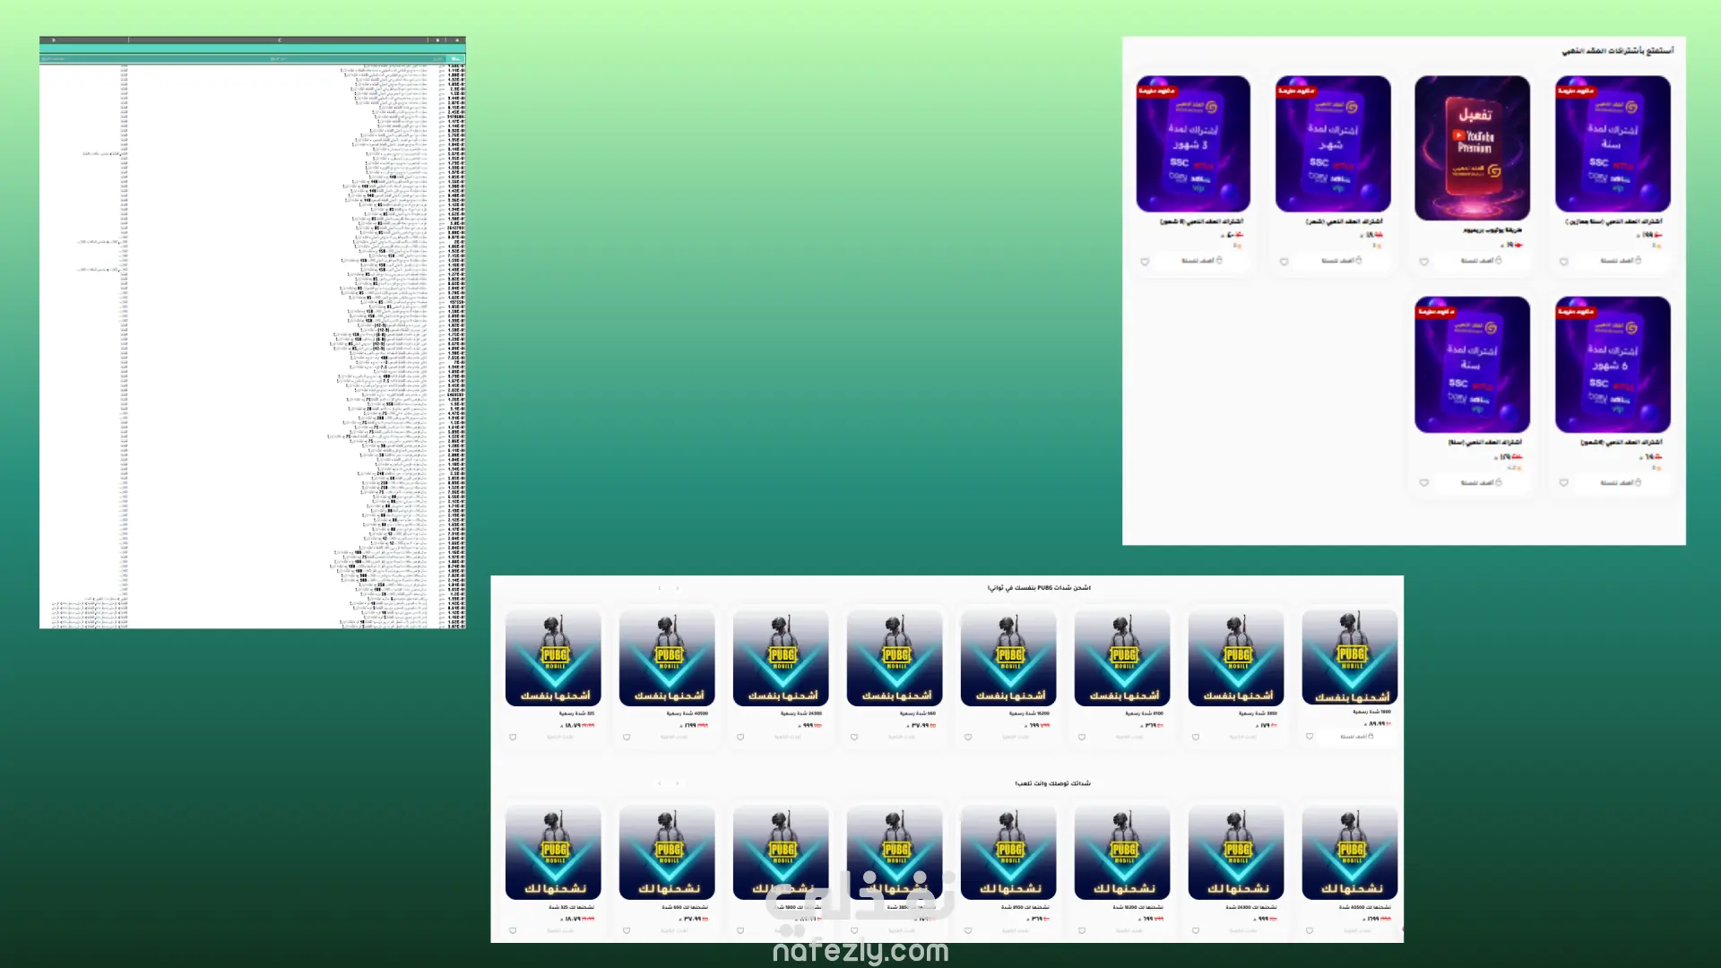Open 40500 UC self-charge PUBG product image
The height and width of the screenshot is (968, 1721).
coord(667,658)
